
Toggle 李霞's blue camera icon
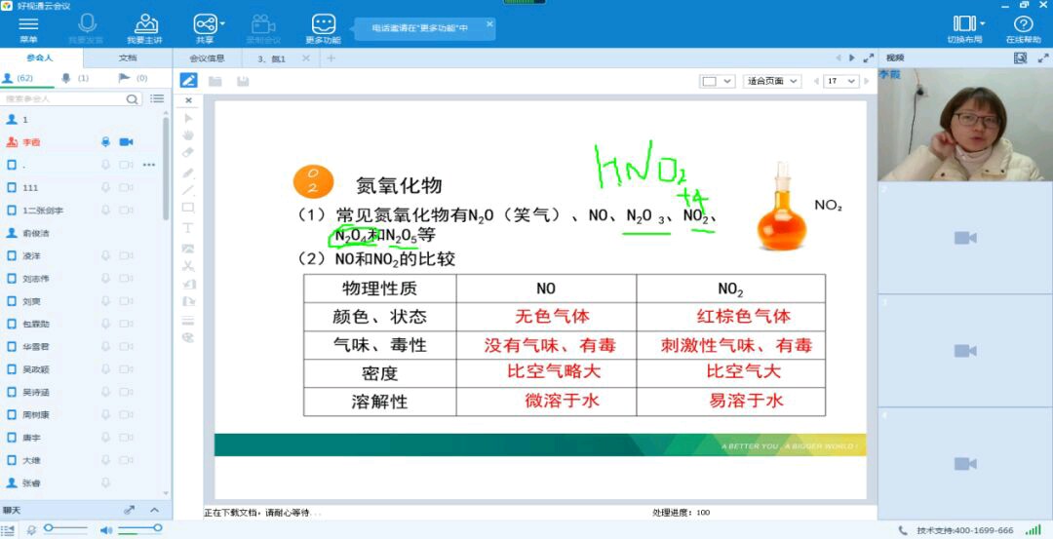pos(126,142)
